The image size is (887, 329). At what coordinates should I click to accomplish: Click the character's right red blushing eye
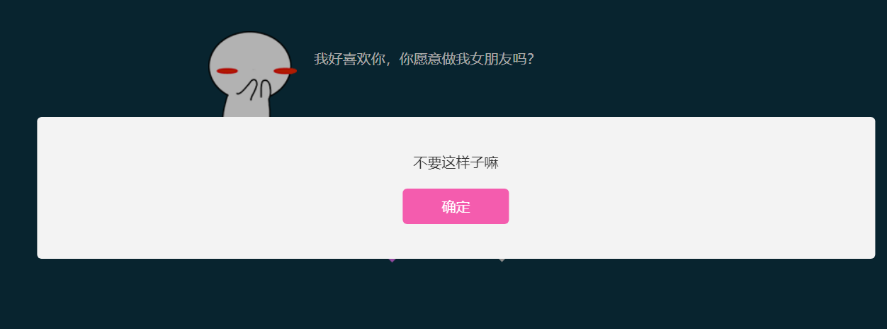click(x=286, y=71)
